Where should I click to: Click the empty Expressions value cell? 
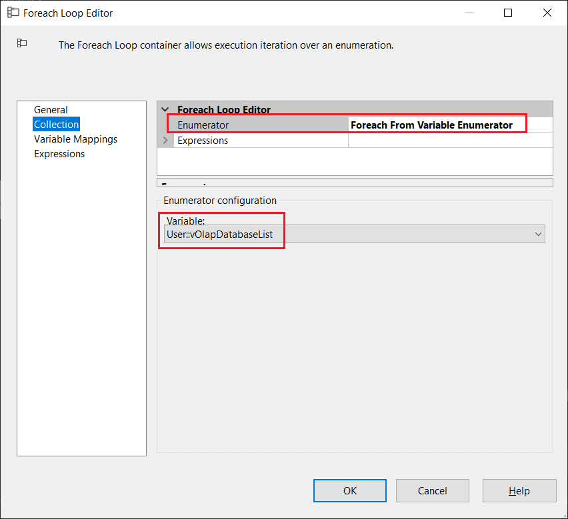coord(450,141)
